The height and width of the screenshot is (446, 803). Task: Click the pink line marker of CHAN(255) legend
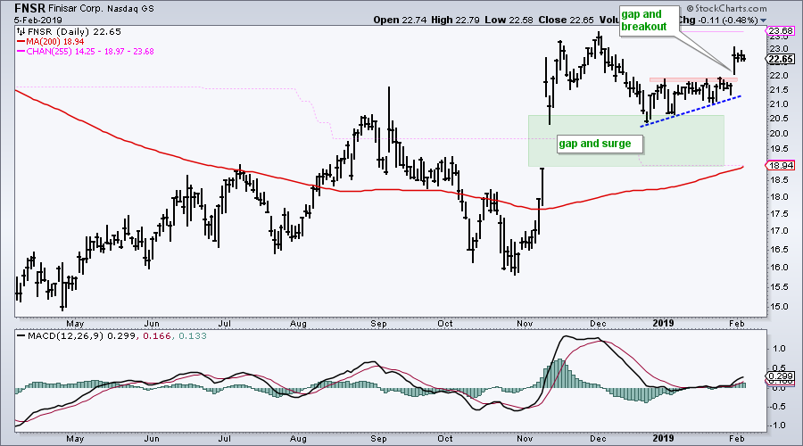[x=21, y=51]
